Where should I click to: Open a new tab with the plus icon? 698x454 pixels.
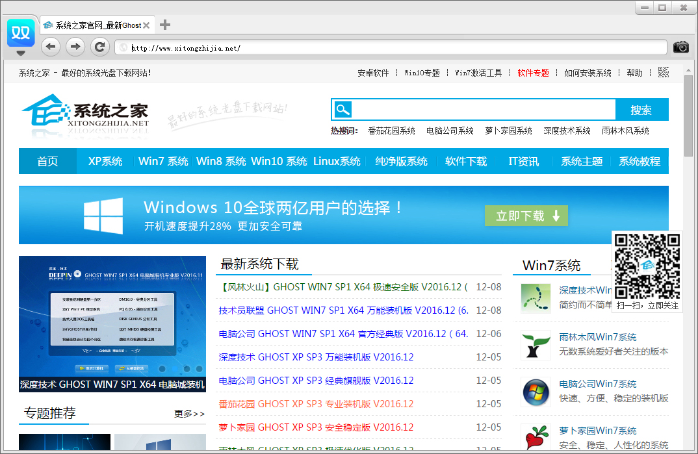pyautogui.click(x=165, y=25)
